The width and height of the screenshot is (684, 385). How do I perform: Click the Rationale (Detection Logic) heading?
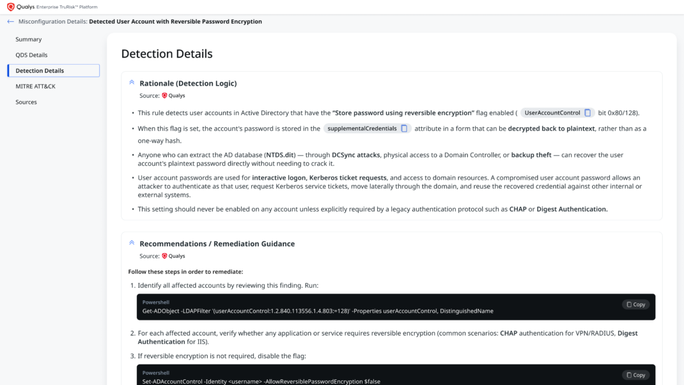pos(188,83)
